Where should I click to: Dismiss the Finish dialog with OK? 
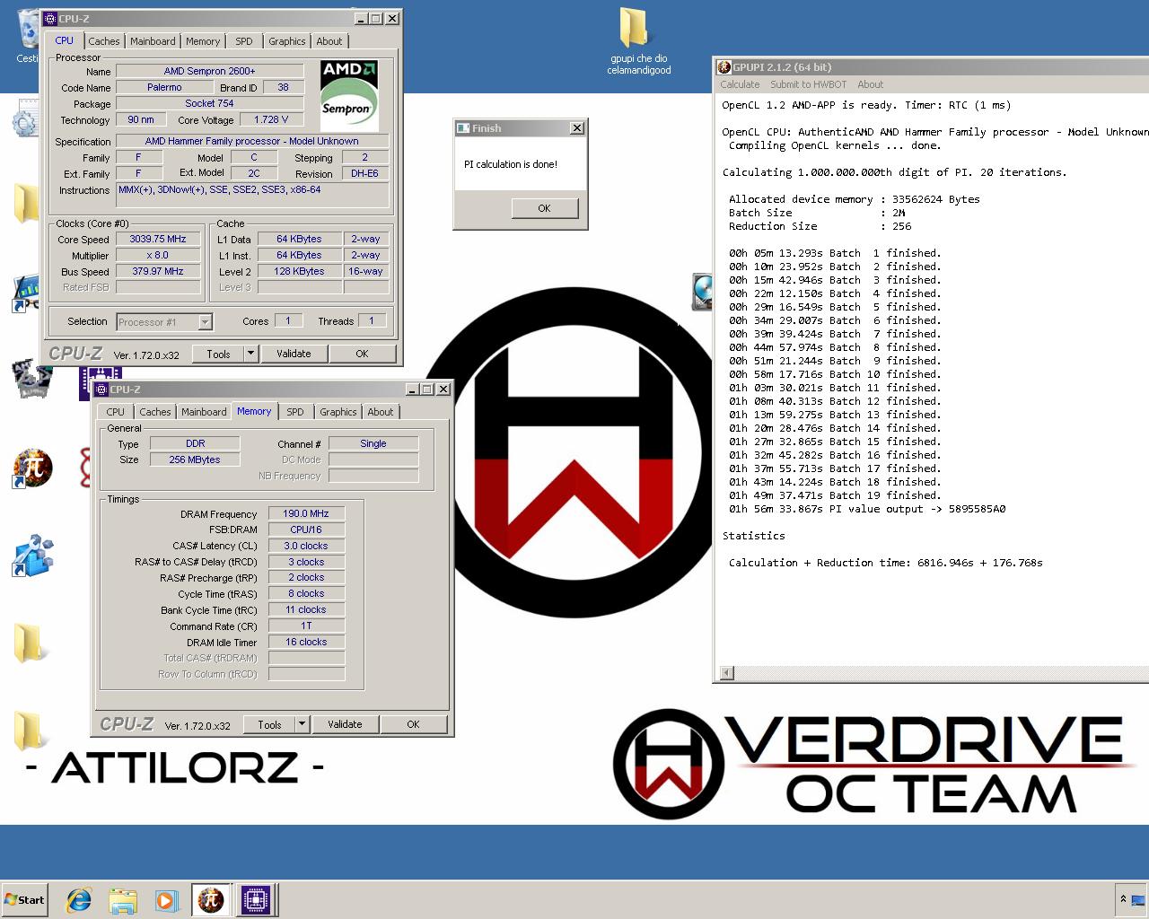[x=544, y=208]
